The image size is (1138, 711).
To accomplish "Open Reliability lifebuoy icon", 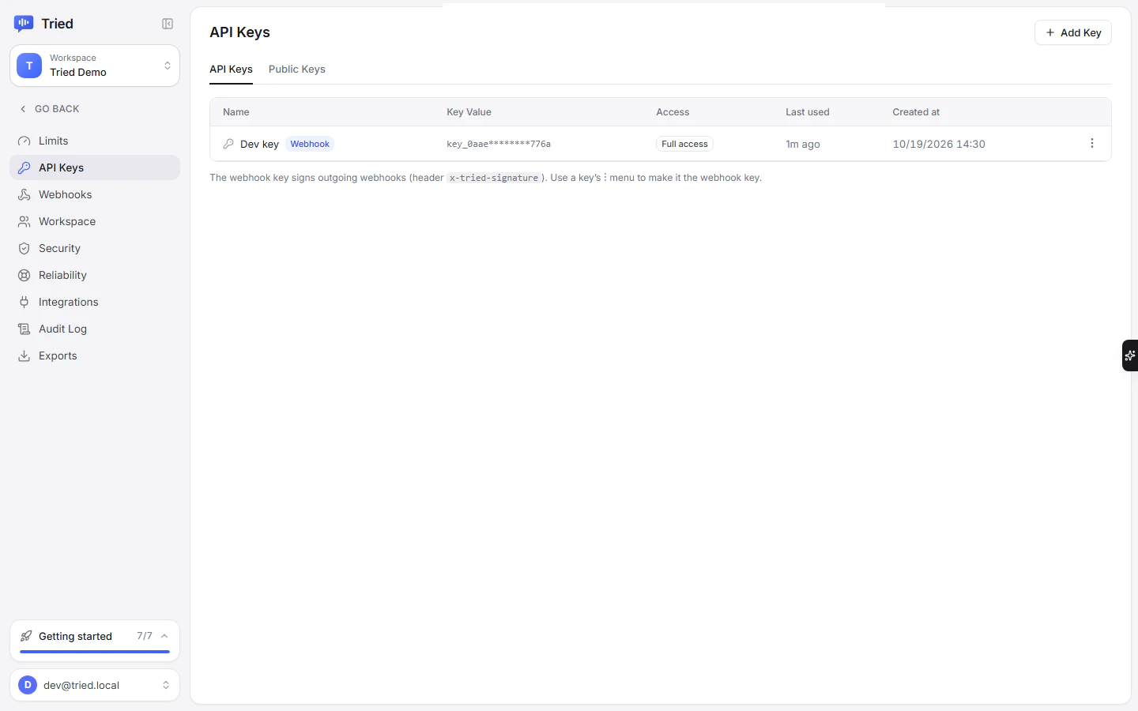I will pos(24,275).
